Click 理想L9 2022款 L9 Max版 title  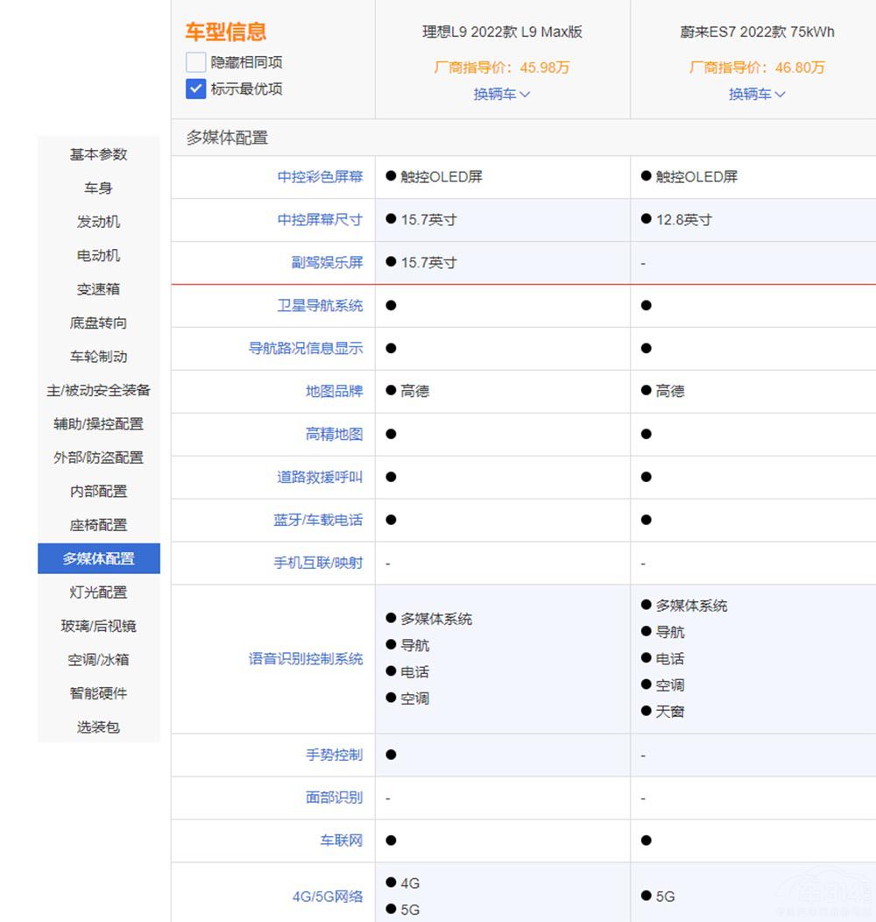tap(502, 32)
